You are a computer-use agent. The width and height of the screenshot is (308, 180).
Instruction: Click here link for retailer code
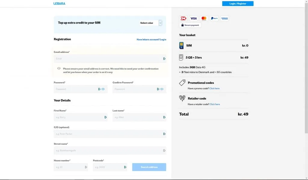click(214, 104)
